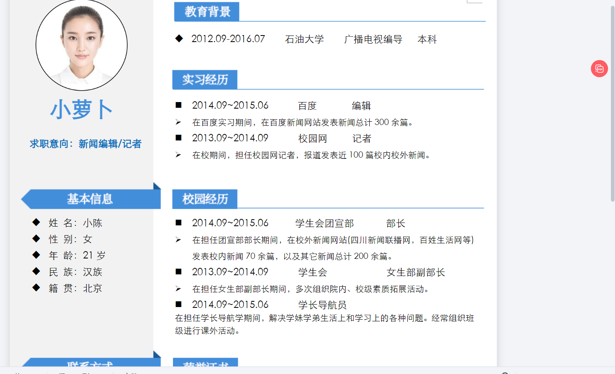Select the 石油大学 text in education entry
This screenshot has height=374, width=615.
tap(305, 39)
